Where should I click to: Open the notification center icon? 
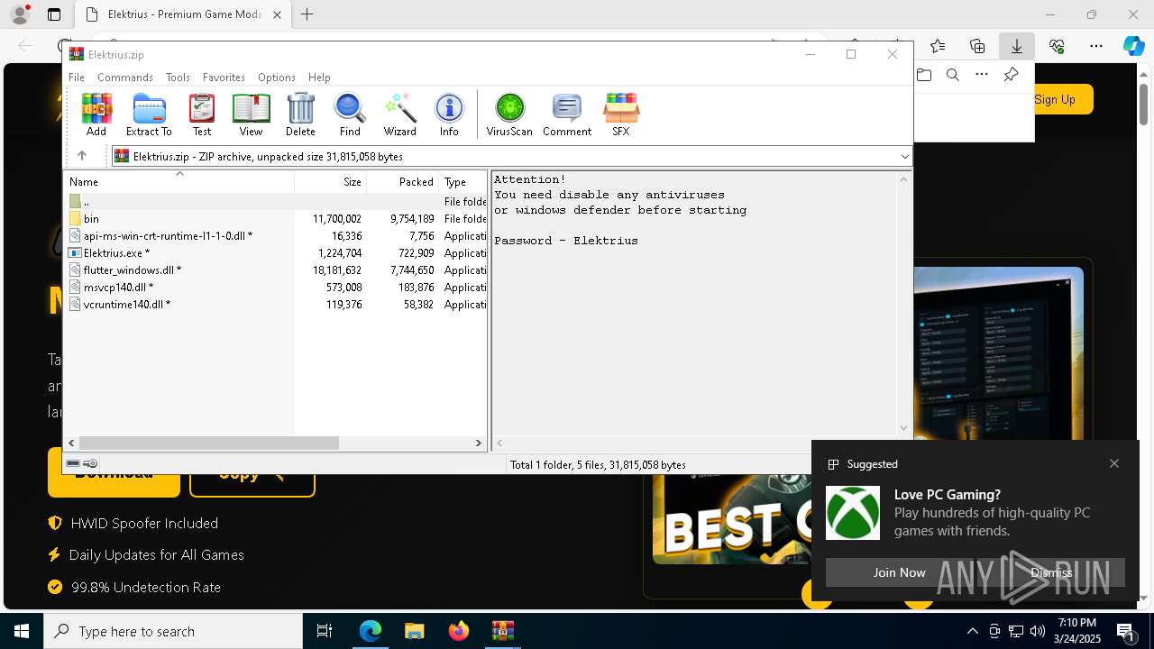pos(1126,631)
